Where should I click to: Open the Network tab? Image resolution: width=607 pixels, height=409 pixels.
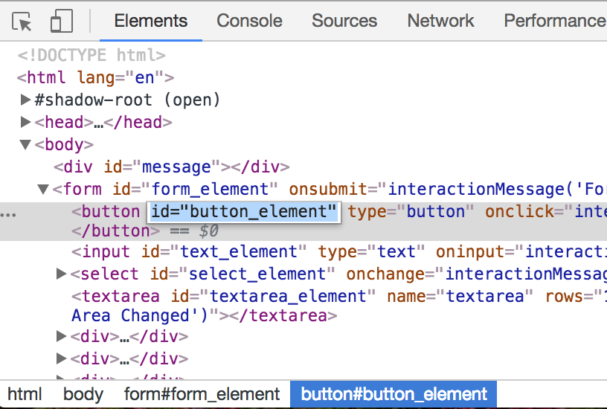[440, 21]
